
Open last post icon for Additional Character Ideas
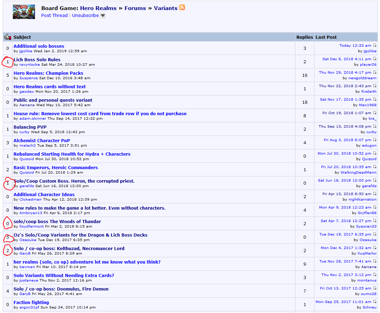tap(375, 194)
